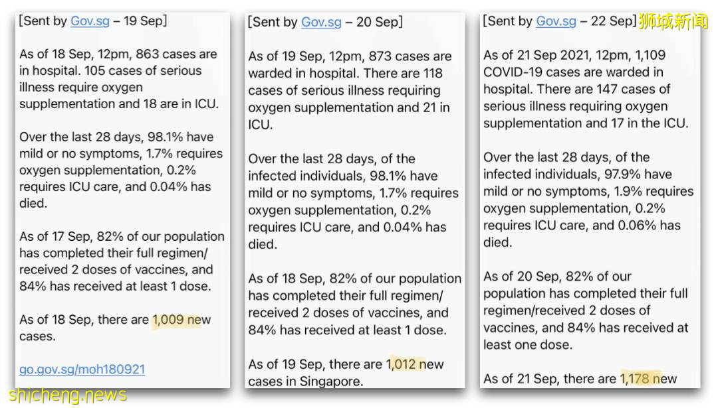
Task: Select the 'As of 20 Sep, 82%' paragraph
Action: click(x=585, y=310)
